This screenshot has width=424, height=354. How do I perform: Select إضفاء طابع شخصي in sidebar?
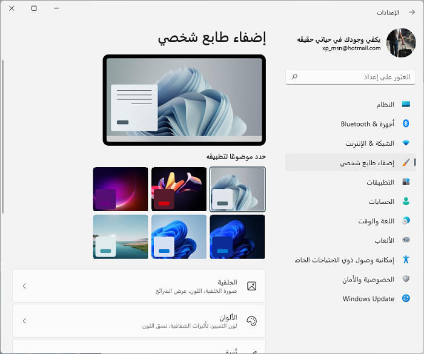[351, 162]
